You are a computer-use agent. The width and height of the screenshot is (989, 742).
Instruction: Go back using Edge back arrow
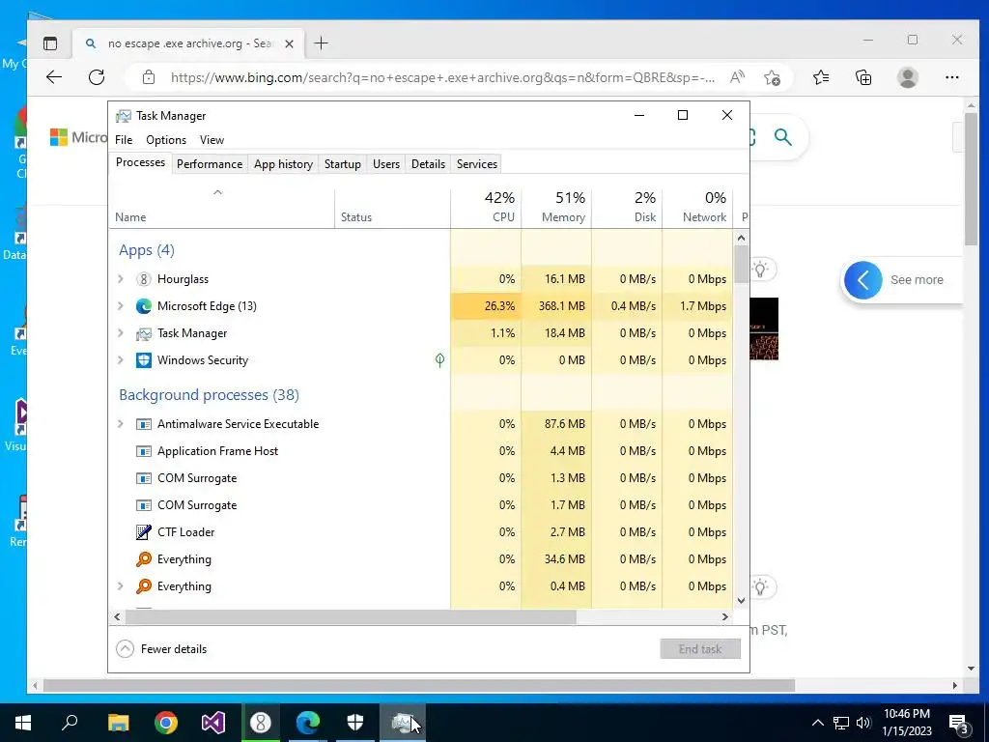pos(54,77)
